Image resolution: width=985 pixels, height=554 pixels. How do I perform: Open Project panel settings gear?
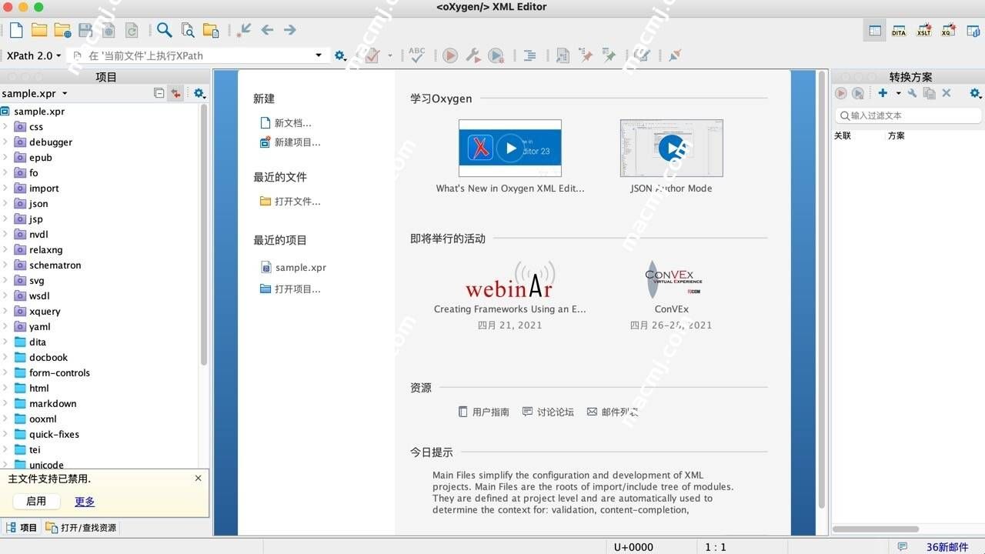coord(199,93)
